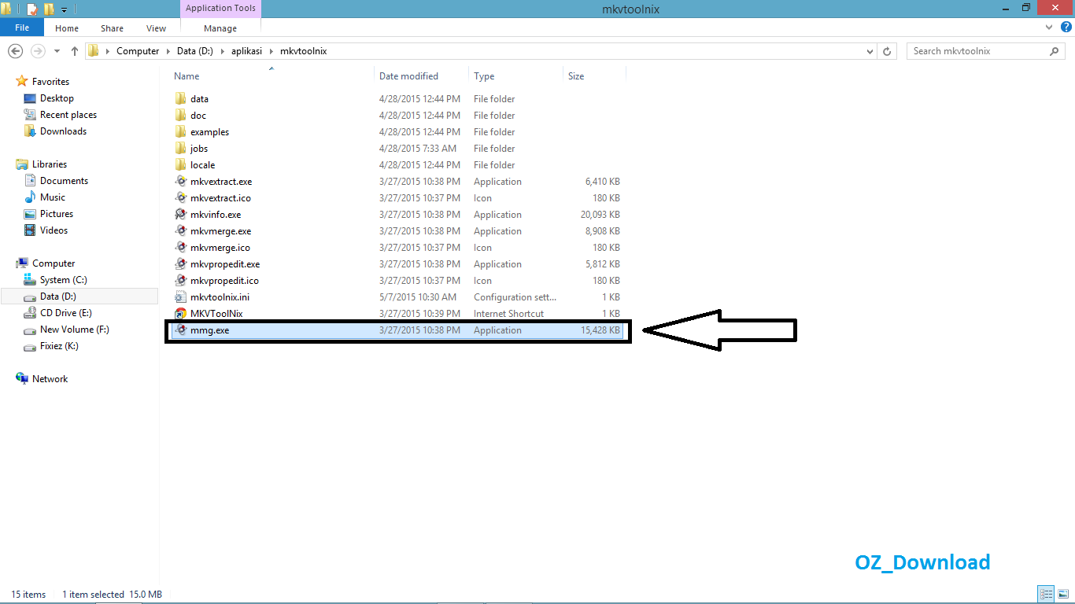This screenshot has width=1075, height=604.
Task: Refresh the mkvtoolnix folder view
Action: point(888,51)
